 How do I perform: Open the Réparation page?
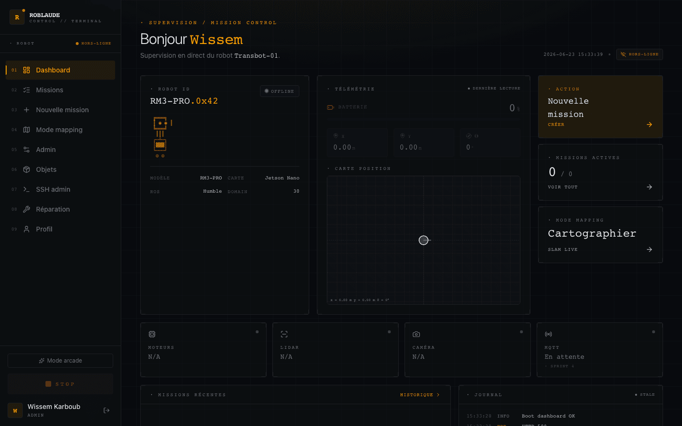tap(60, 209)
